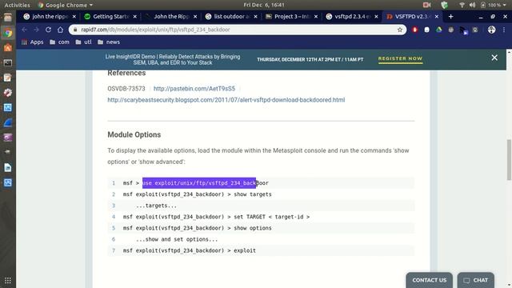
Task: Open system power/battery menu arrow
Action: [505, 5]
